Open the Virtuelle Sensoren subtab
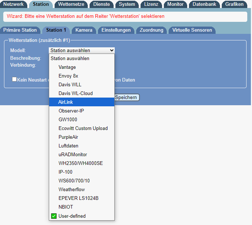Image resolution: width=252 pixels, height=225 pixels. click(x=192, y=30)
